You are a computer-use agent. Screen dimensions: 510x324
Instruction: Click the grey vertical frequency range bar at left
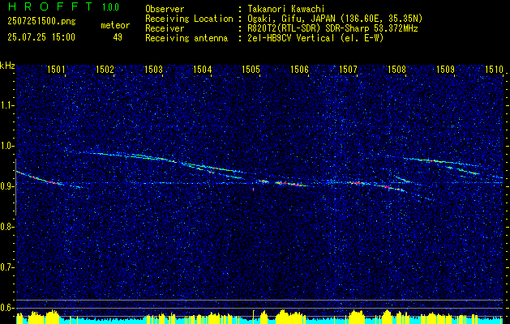(16, 187)
